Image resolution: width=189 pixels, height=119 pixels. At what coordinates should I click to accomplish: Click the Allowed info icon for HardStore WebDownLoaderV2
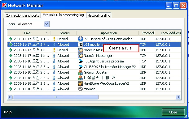click(x=54, y=83)
